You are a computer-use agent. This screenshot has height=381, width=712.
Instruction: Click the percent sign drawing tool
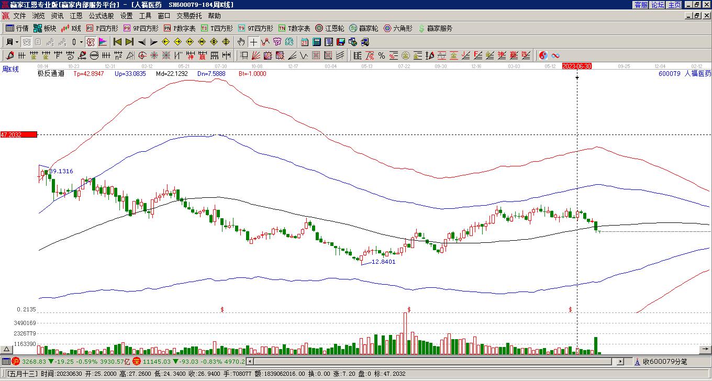pos(382,55)
